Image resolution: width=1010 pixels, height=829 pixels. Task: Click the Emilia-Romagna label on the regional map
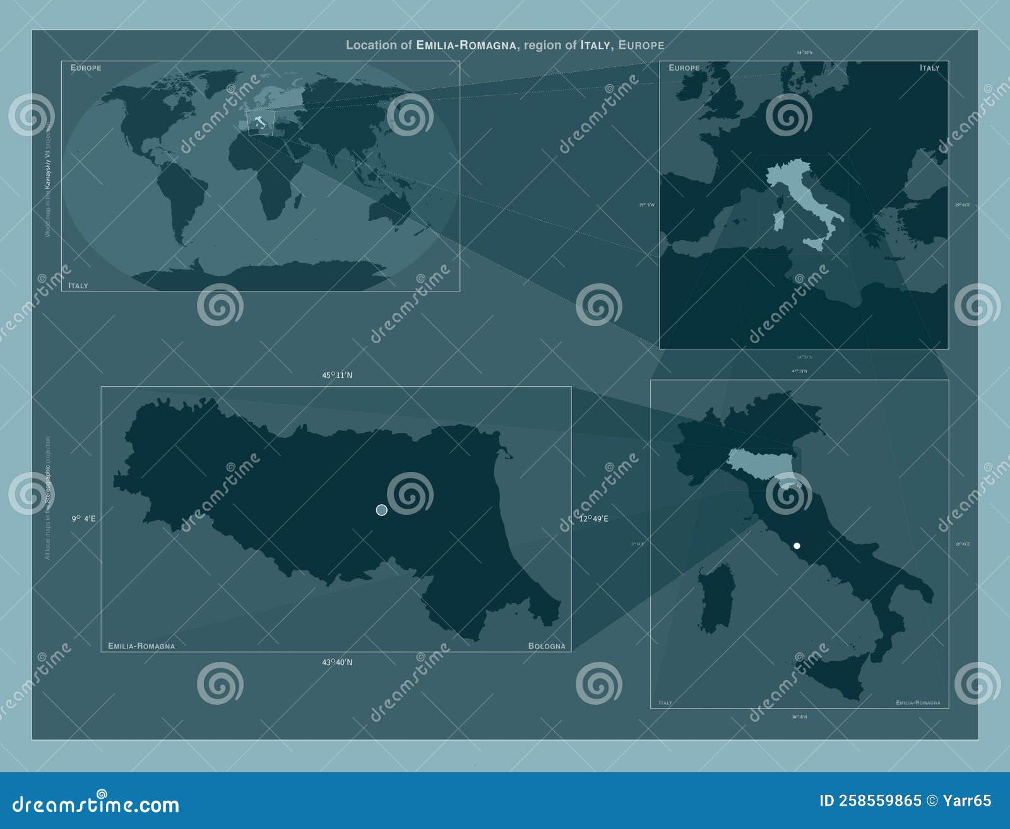point(141,645)
